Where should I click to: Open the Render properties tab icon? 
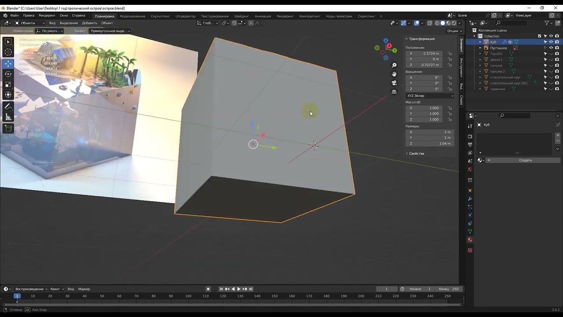(470, 136)
